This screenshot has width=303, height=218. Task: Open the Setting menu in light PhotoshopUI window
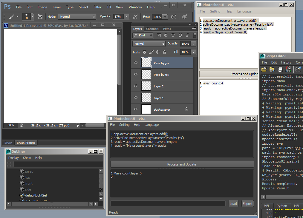pos(215,11)
